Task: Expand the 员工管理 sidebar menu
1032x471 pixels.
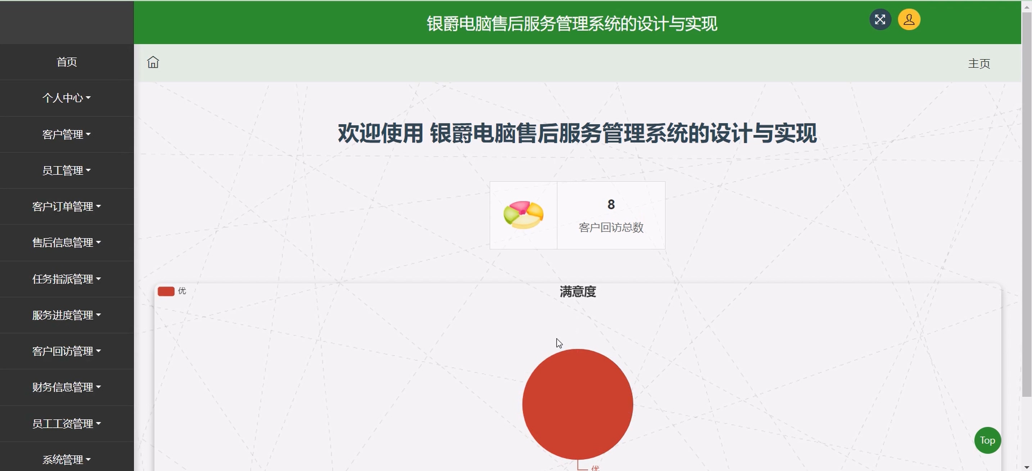Action: point(67,170)
